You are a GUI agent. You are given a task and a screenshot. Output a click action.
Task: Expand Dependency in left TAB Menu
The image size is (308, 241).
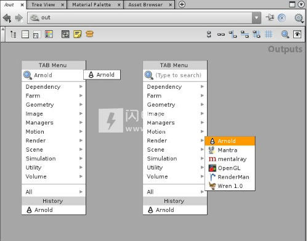point(54,87)
